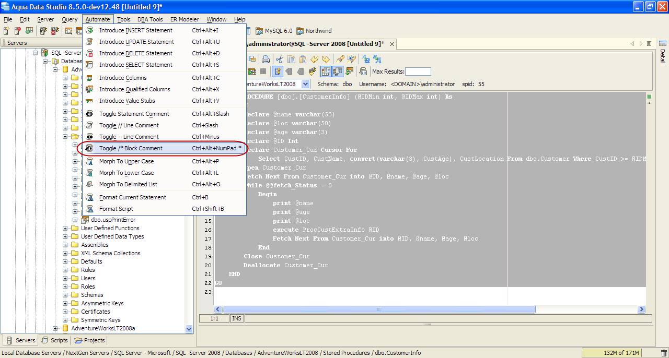
Task: Click first icon on main toolbar
Action: pos(6,31)
